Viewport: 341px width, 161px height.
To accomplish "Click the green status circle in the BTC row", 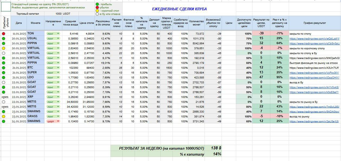I will (4, 67).
